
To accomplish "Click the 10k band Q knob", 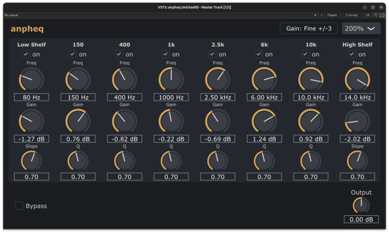I will click(x=311, y=161).
